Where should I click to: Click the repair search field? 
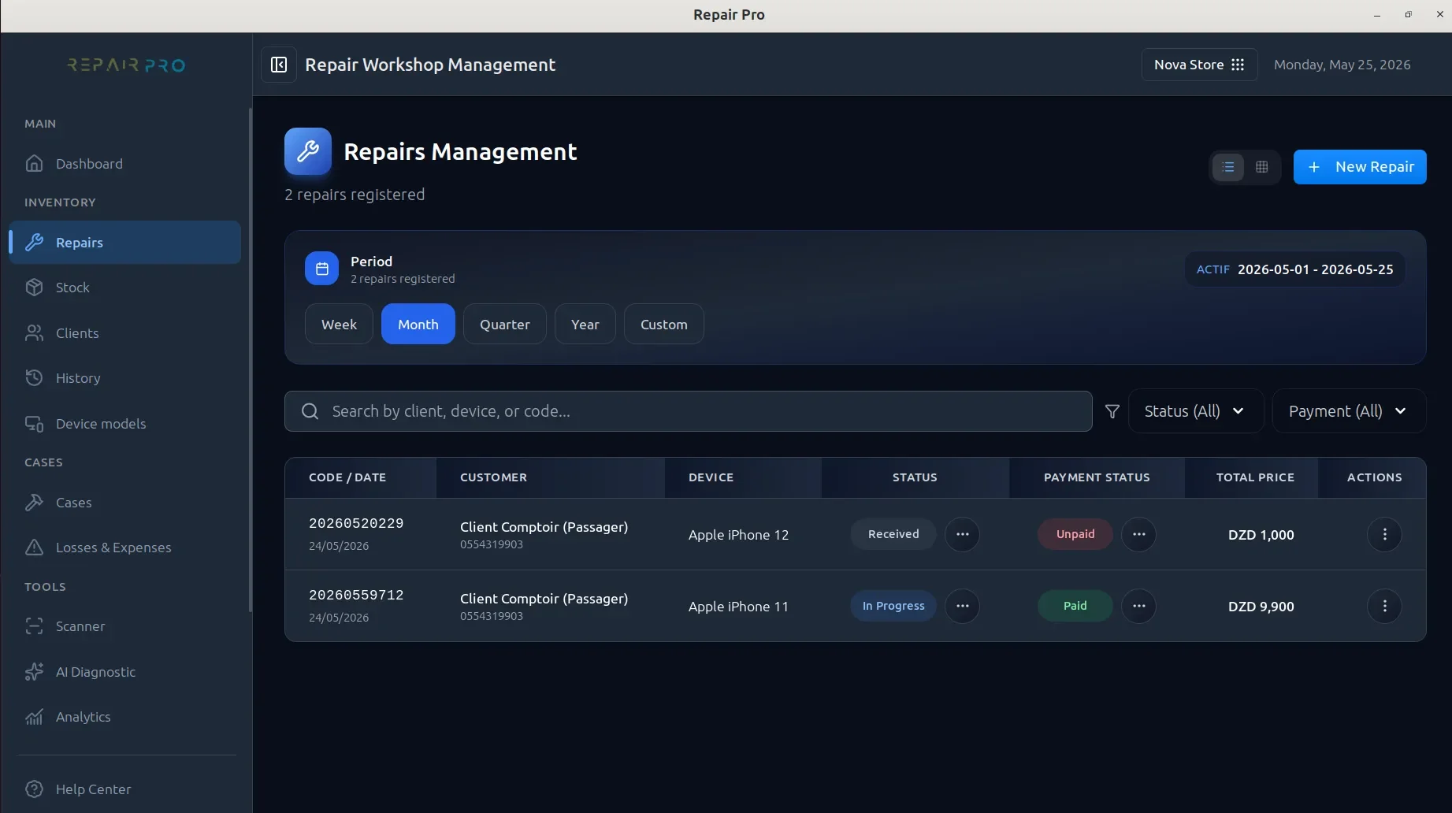(689, 411)
